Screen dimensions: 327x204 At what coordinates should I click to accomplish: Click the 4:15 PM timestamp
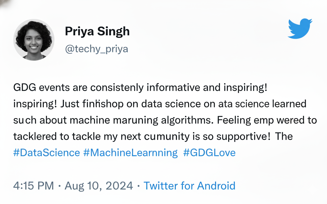(33, 186)
